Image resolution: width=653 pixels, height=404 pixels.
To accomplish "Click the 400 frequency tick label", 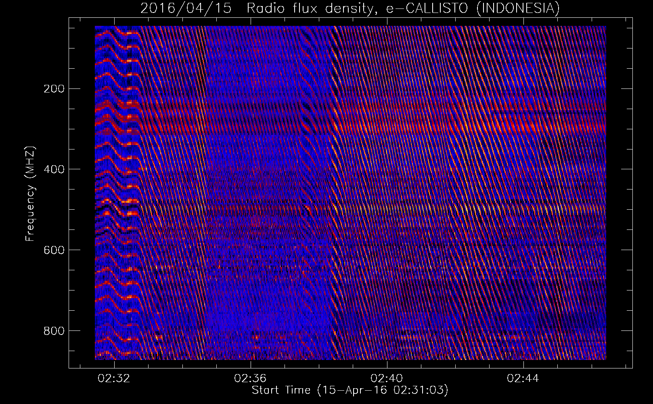I will pyautogui.click(x=54, y=169).
